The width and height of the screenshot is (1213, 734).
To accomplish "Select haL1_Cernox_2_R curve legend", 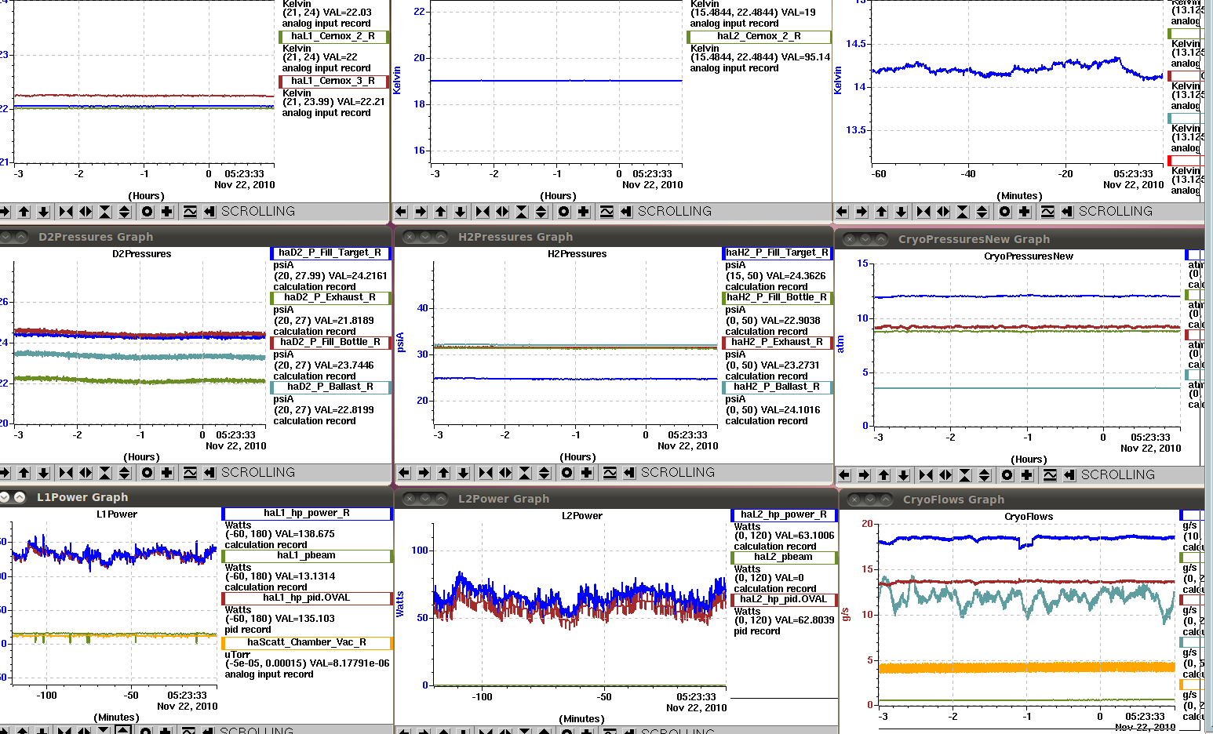I will coord(333,36).
